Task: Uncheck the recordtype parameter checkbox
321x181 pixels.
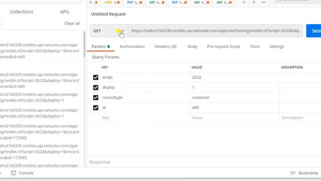Action: tap(96, 98)
